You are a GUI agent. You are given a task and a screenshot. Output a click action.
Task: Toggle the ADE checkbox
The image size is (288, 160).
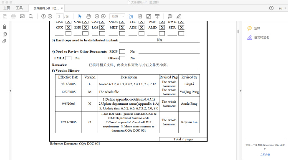tap(141, 28)
